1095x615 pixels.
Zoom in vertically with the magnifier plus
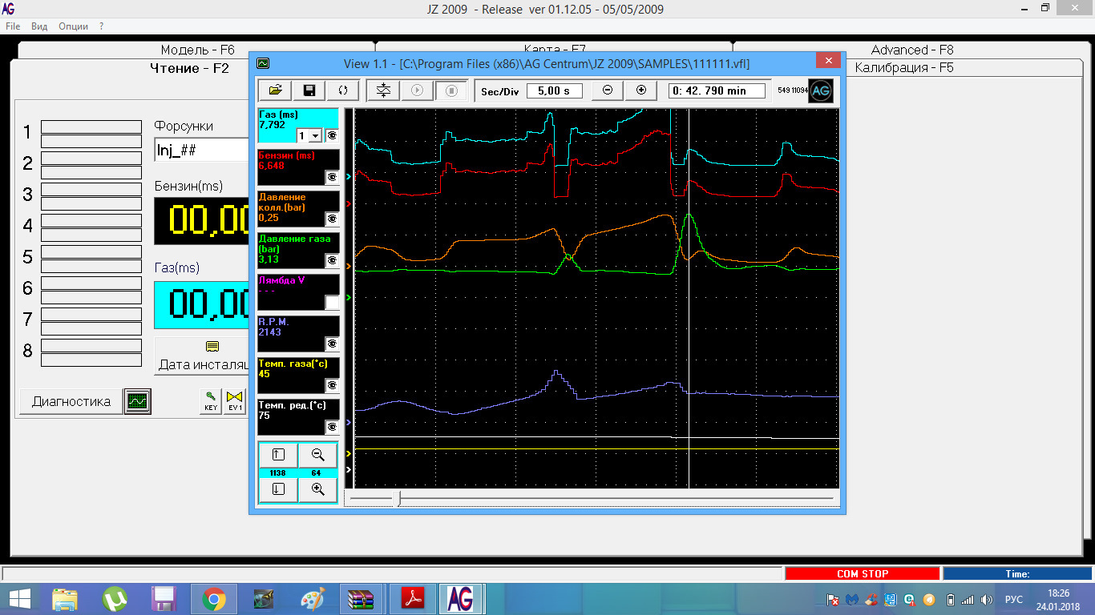pos(318,489)
